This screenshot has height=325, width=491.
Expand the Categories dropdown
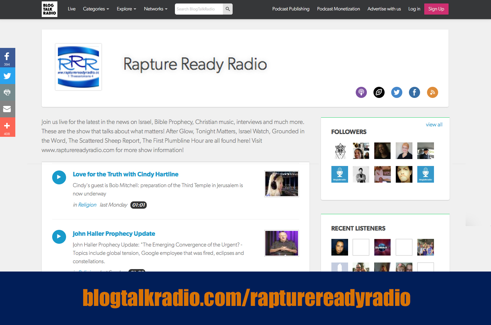tap(96, 9)
